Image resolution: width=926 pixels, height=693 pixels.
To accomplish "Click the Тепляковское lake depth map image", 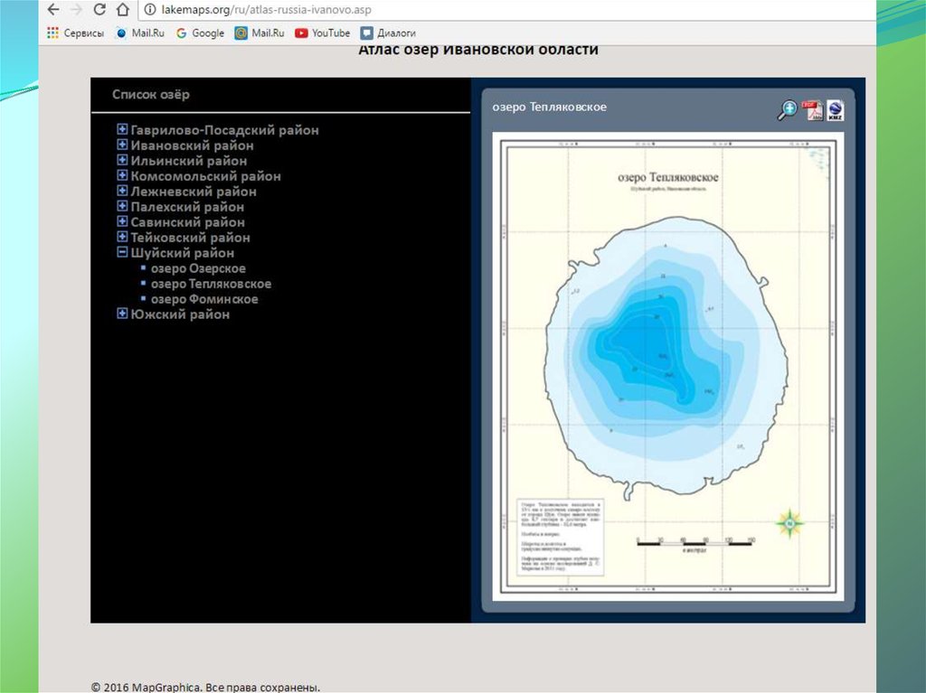I will tap(668, 366).
